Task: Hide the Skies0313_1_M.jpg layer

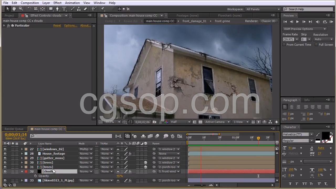Action: coord(5,180)
